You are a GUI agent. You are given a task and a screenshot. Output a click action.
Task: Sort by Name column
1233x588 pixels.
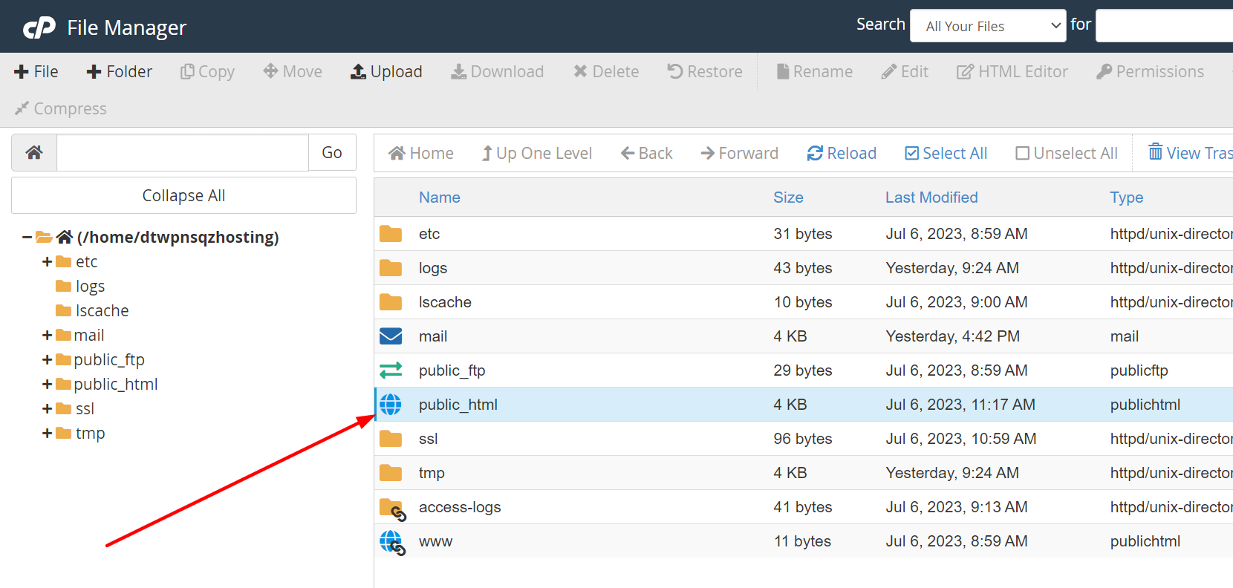(x=440, y=197)
